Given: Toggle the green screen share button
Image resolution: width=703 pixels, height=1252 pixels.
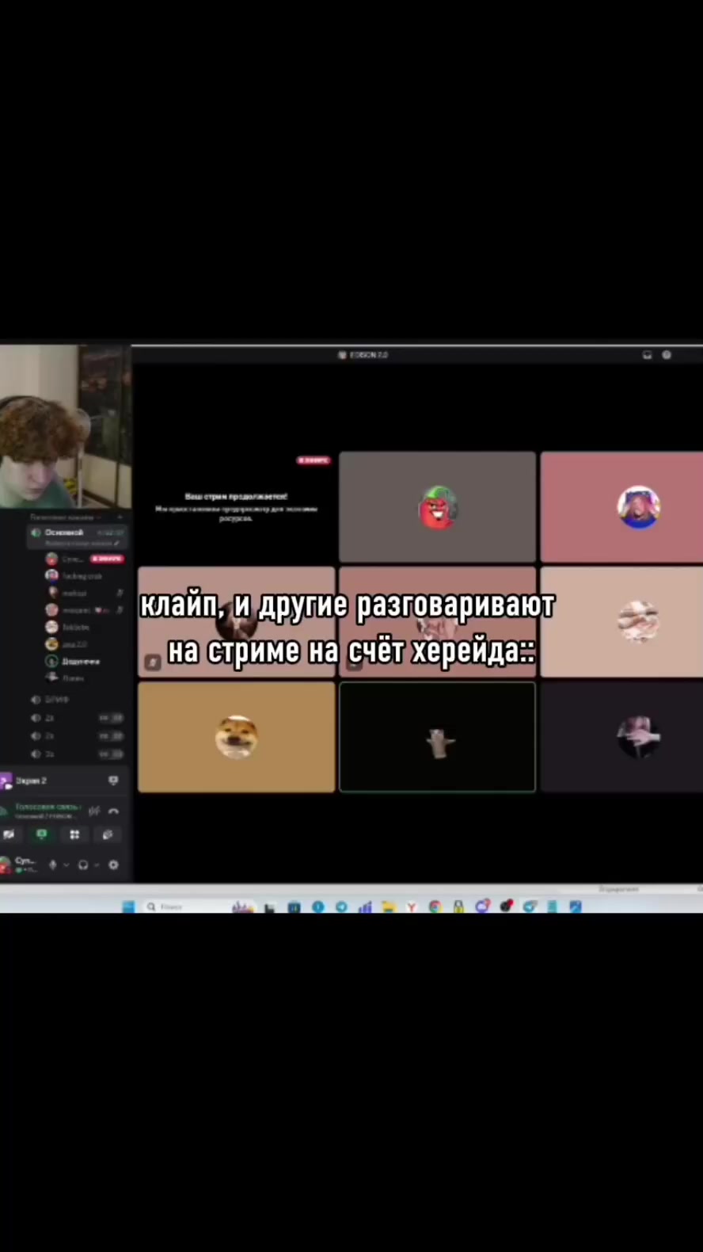Looking at the screenshot, I should click(41, 834).
